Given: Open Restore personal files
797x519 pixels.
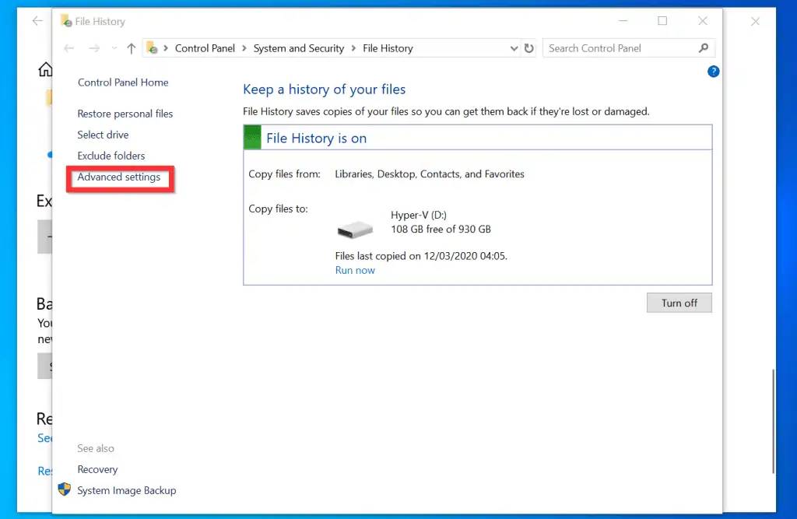Looking at the screenshot, I should point(125,113).
